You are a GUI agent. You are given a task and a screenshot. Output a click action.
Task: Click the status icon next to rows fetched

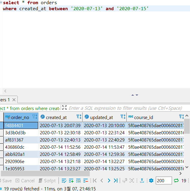tap(1, 189)
